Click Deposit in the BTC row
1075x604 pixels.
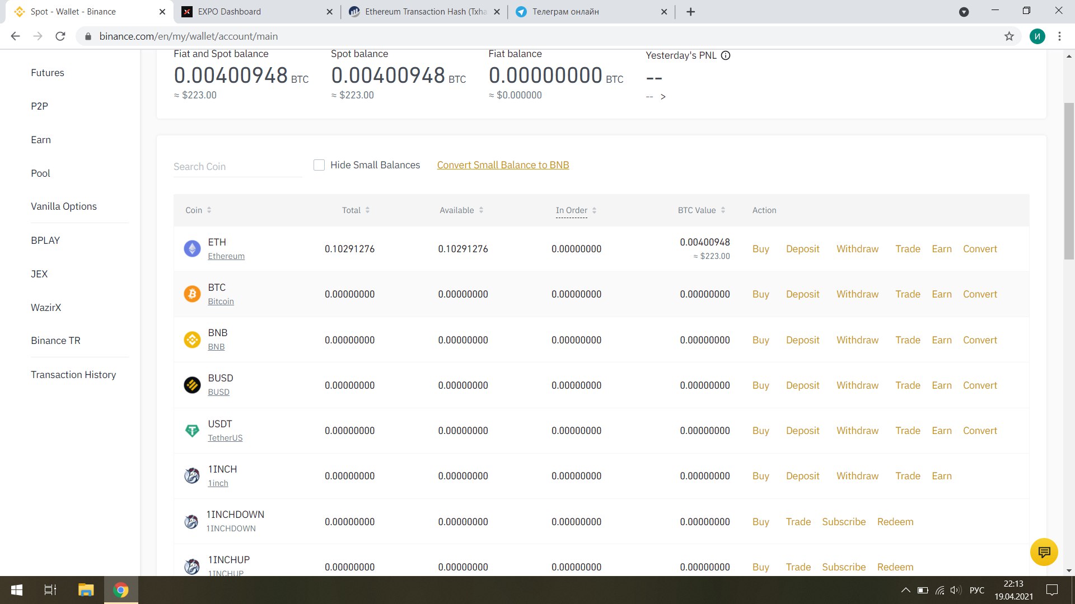[802, 294]
